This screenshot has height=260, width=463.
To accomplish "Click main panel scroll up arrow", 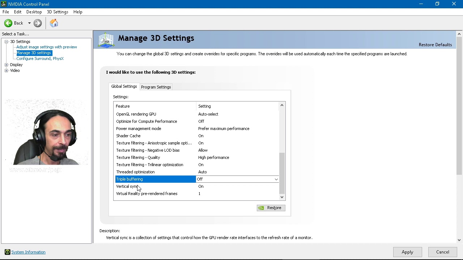I will click(x=459, y=34).
